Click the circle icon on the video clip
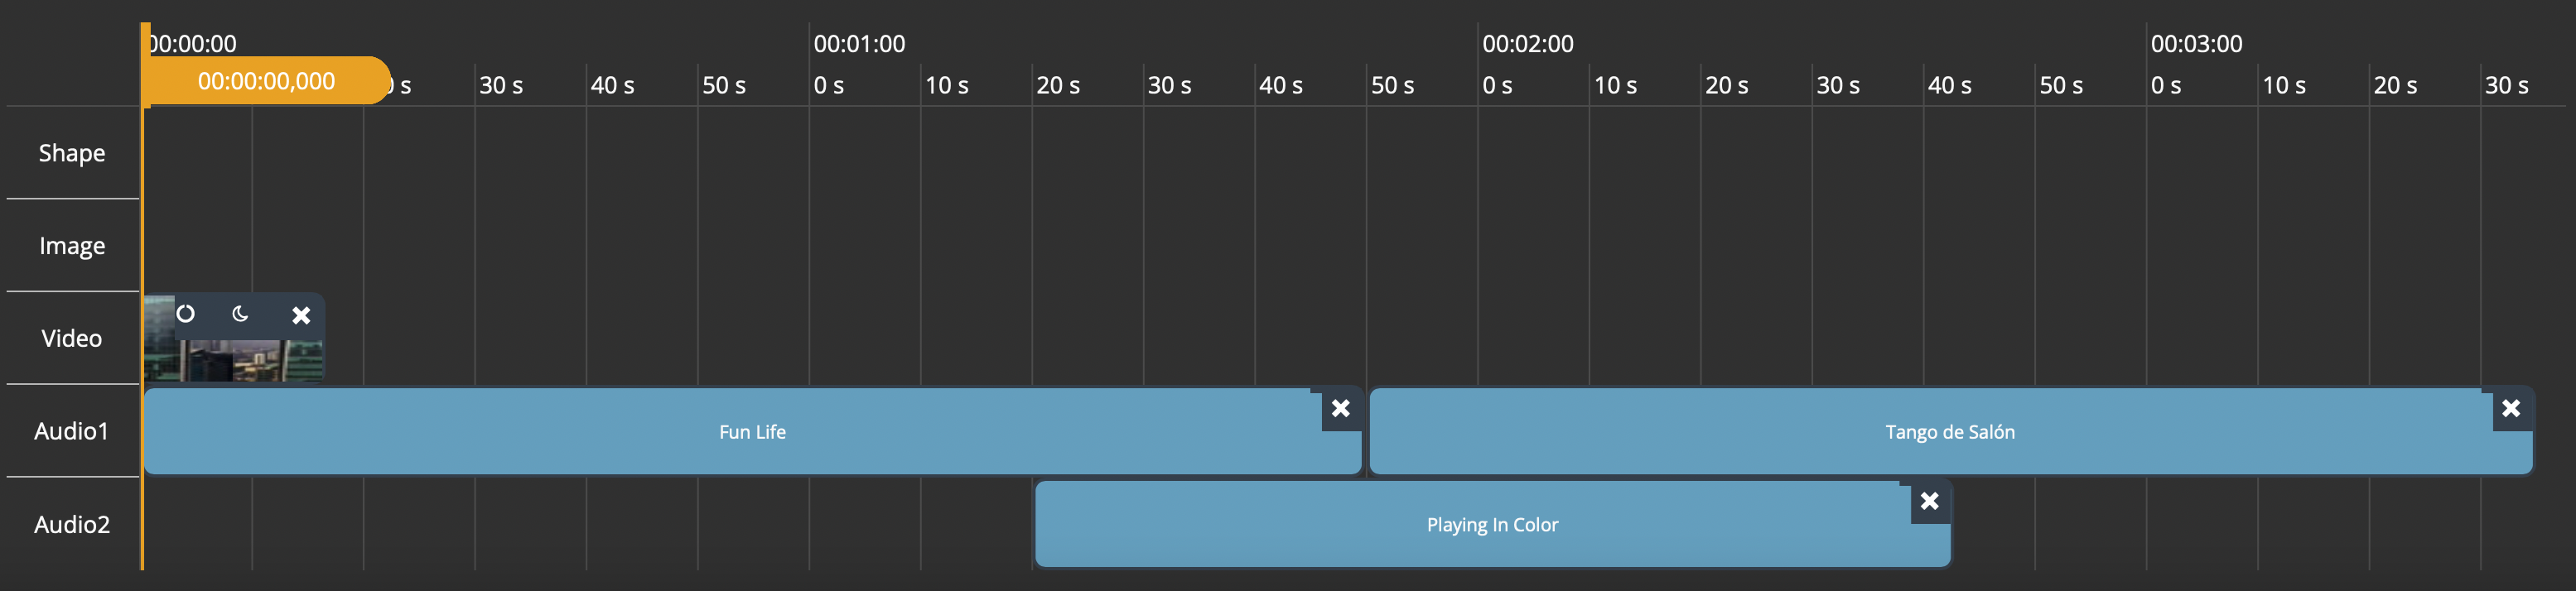Image resolution: width=2576 pixels, height=591 pixels. [x=186, y=314]
